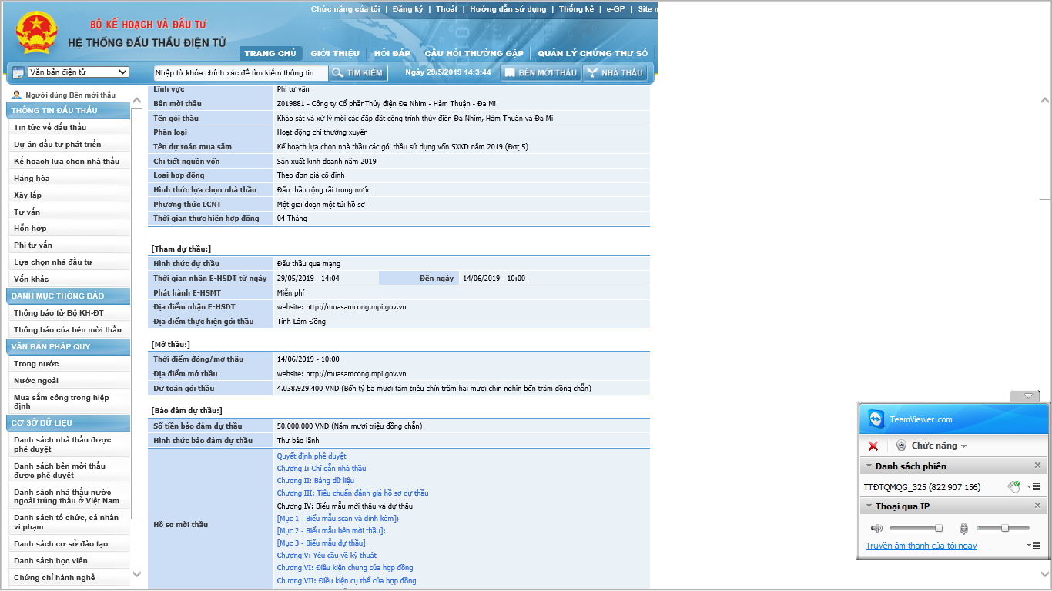Screen dimensions: 1052x591
Task: Click Chức năng của tôi in top menu
Action: tap(345, 9)
